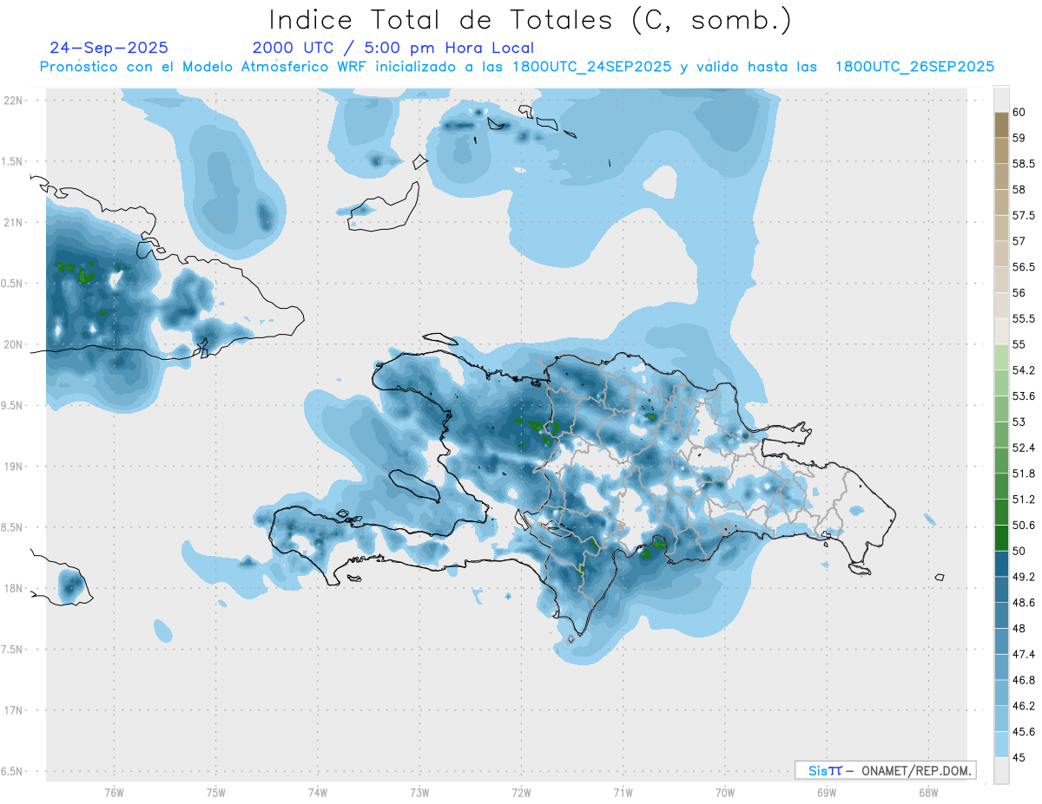Click the '73W' longitude label
1042x804 pixels.
(420, 792)
